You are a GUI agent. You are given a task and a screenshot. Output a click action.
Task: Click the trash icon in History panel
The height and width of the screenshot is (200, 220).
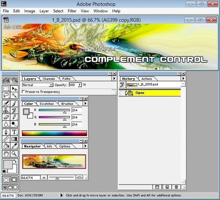point(176,187)
